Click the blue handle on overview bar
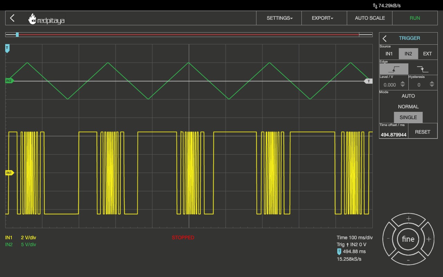The width and height of the screenshot is (443, 277). tap(17, 35)
